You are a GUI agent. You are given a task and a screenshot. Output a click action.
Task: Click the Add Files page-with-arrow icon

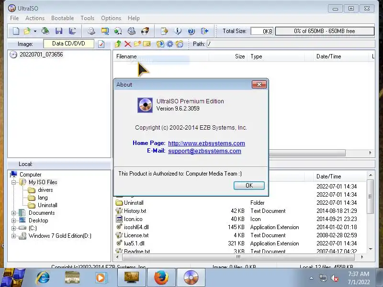click(x=164, y=31)
